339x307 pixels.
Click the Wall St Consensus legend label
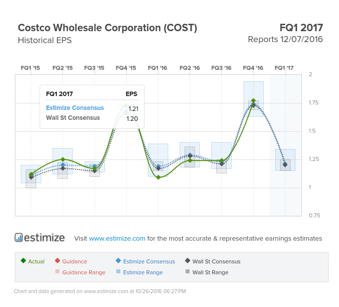pyautogui.click(x=216, y=261)
